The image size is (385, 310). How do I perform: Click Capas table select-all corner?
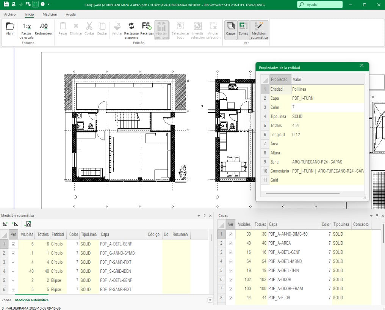click(x=221, y=224)
